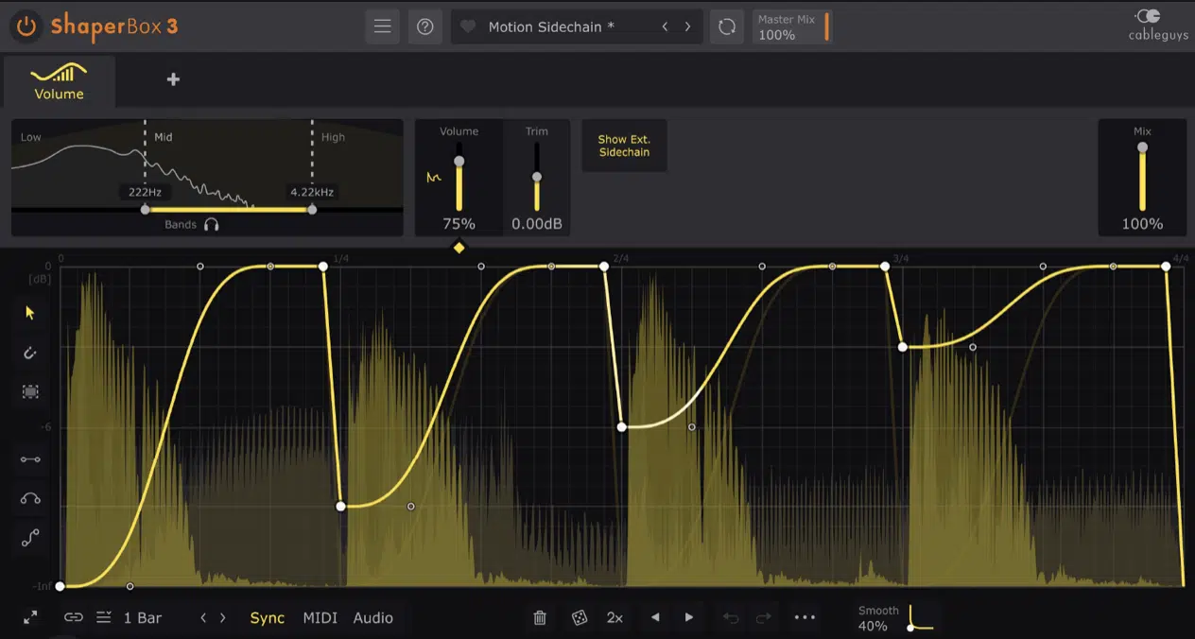The width and height of the screenshot is (1195, 639).
Task: Click the 4.22kHz band split handle
Action: coord(312,209)
